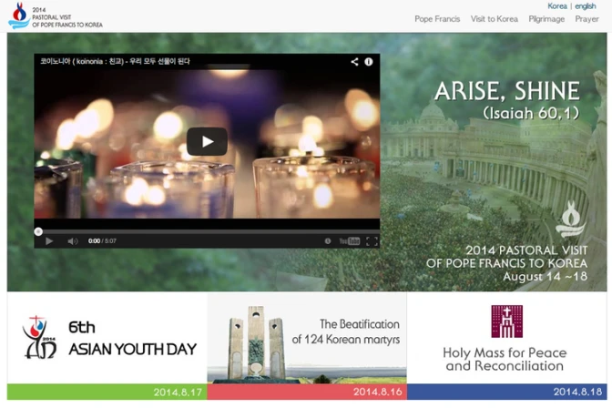Switch the language to english
The image size is (612, 408).
[586, 6]
